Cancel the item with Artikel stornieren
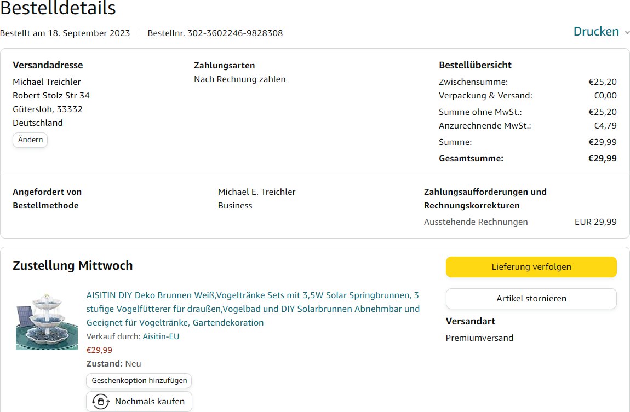The image size is (630, 412). click(x=531, y=299)
